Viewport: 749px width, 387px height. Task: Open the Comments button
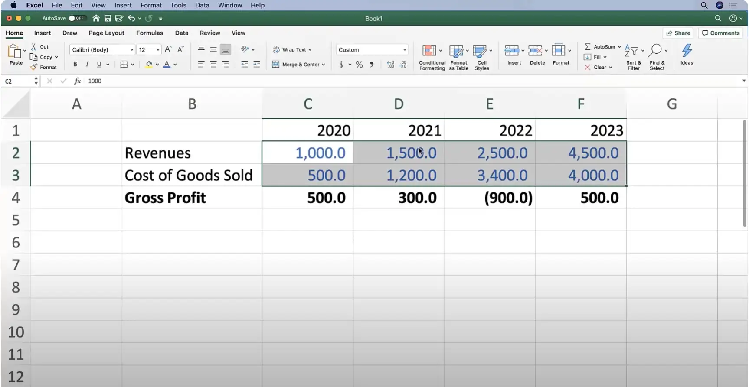pyautogui.click(x=720, y=33)
